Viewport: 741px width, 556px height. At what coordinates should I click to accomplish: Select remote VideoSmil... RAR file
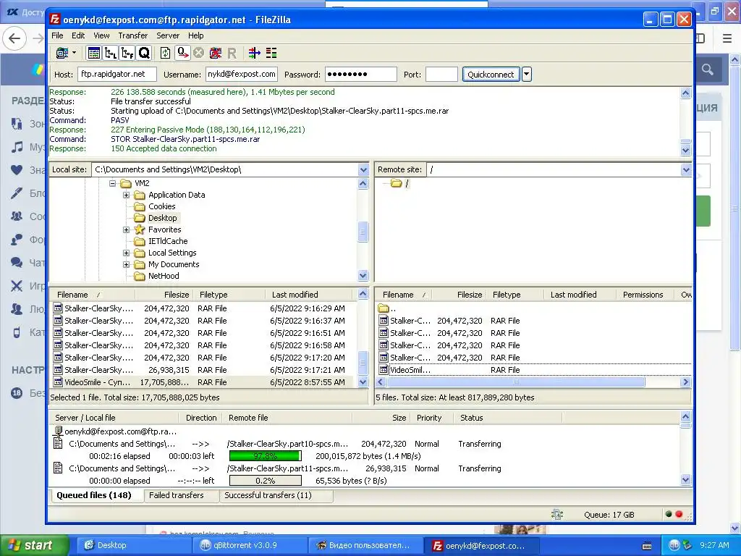[534, 370]
